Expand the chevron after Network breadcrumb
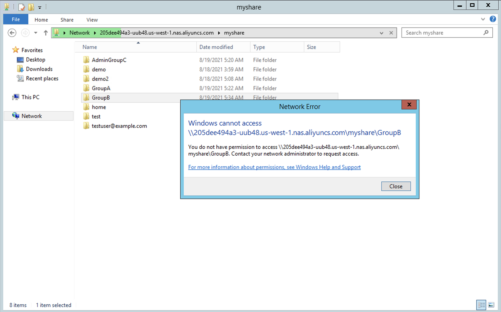Image resolution: width=501 pixels, height=312 pixels. tap(95, 33)
